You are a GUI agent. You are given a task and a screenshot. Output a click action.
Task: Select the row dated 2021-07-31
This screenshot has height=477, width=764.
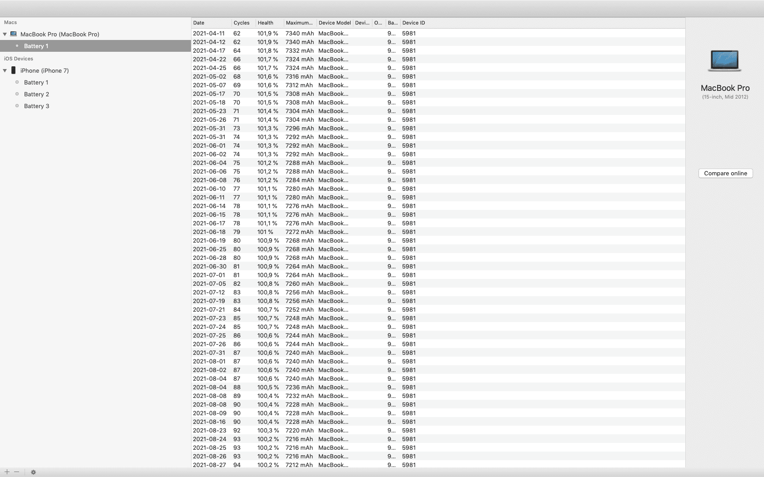tap(438, 353)
